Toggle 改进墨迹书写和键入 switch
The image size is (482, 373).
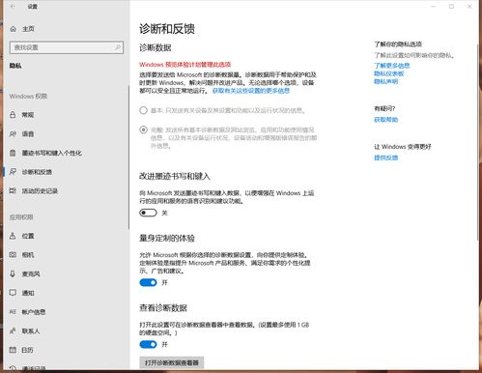tap(148, 213)
